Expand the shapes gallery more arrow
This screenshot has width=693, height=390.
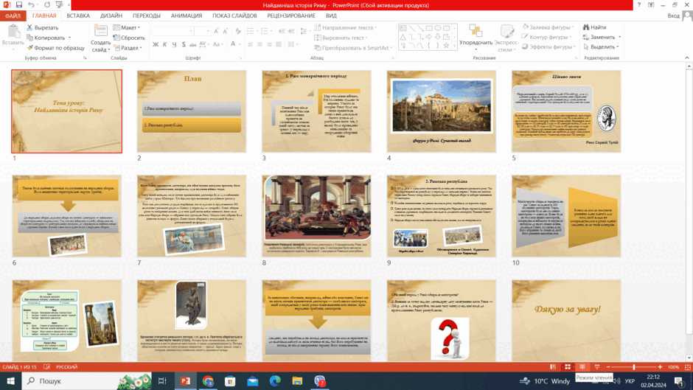coord(454,46)
